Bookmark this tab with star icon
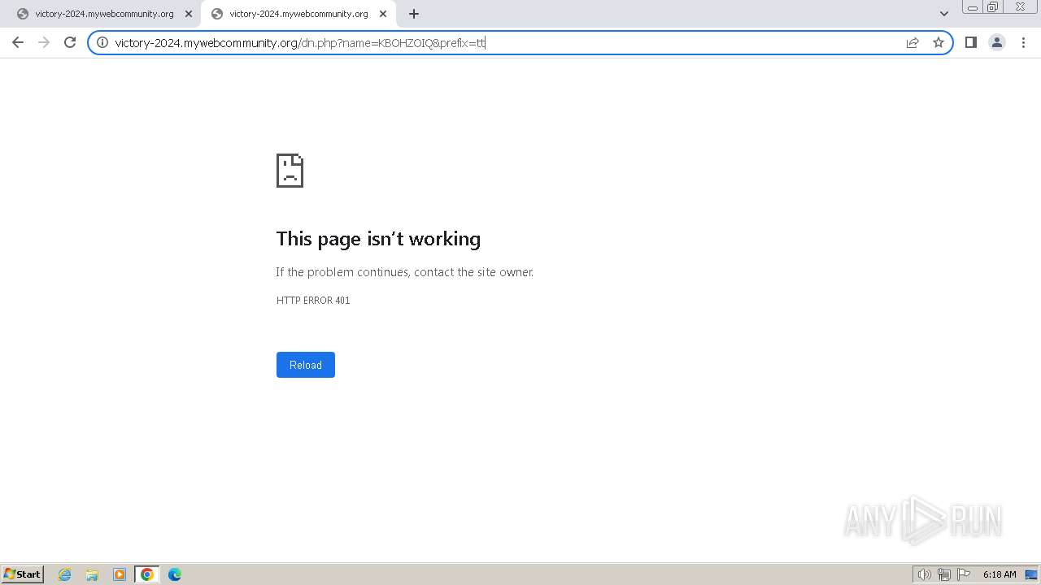This screenshot has width=1041, height=585. 939,42
